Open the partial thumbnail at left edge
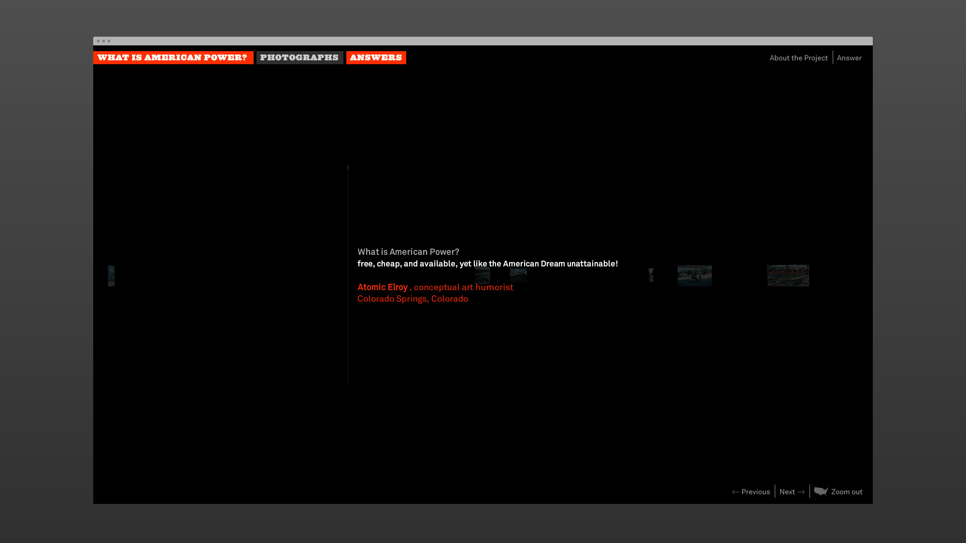The height and width of the screenshot is (543, 966). point(111,276)
